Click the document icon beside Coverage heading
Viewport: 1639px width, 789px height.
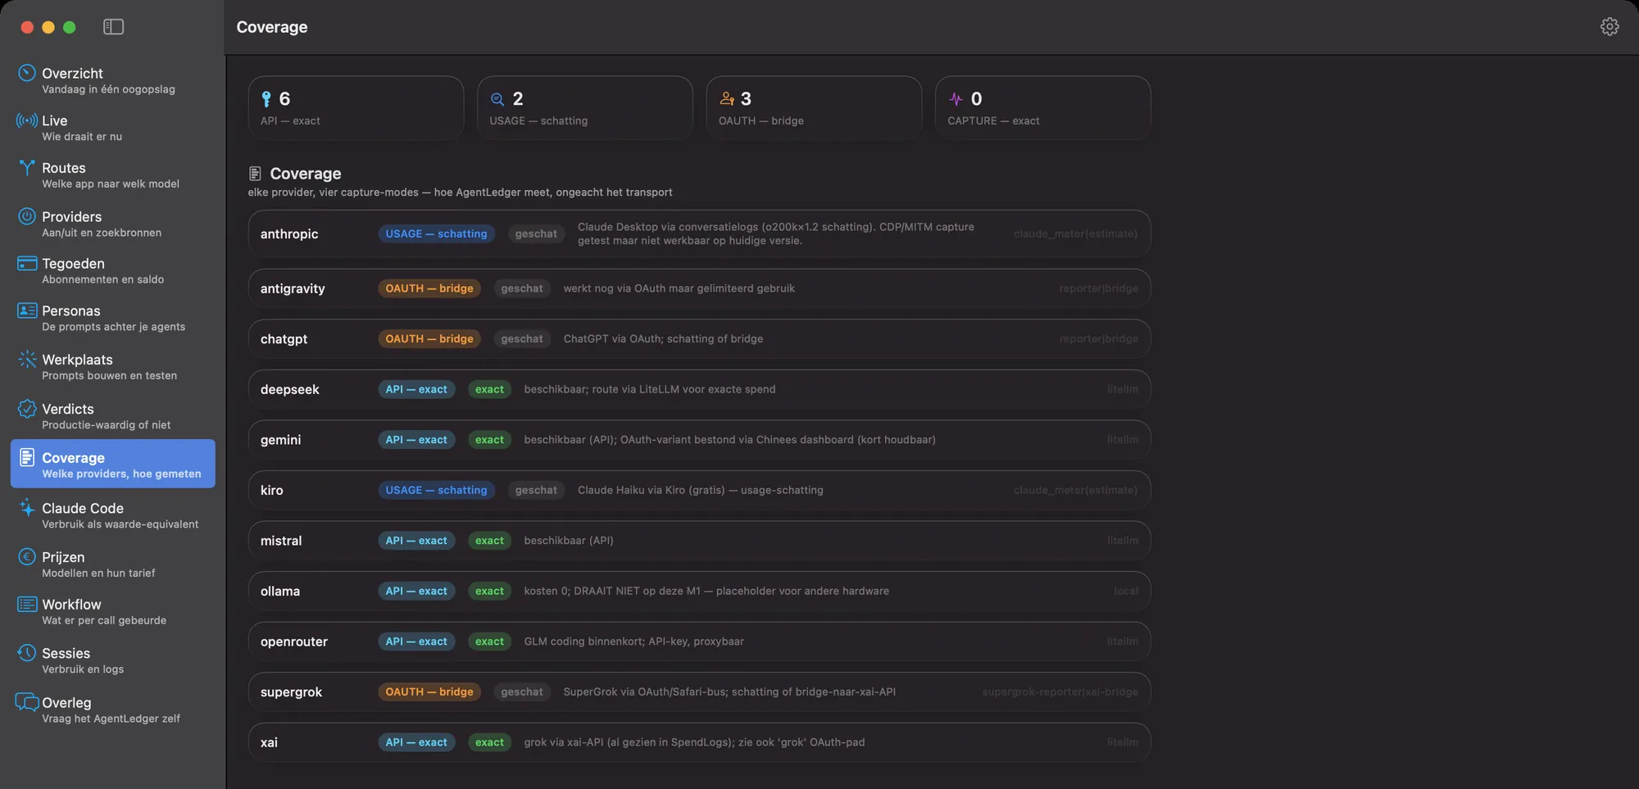click(x=255, y=174)
